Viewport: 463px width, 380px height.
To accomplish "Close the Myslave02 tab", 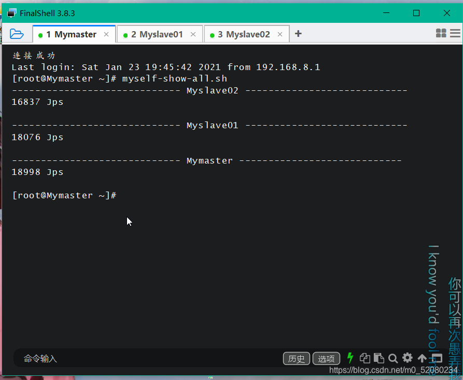I will [x=280, y=35].
